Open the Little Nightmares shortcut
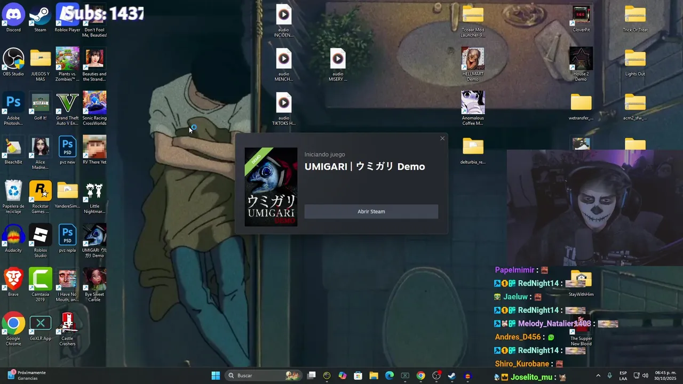Image resolution: width=683 pixels, height=384 pixels. click(x=94, y=197)
